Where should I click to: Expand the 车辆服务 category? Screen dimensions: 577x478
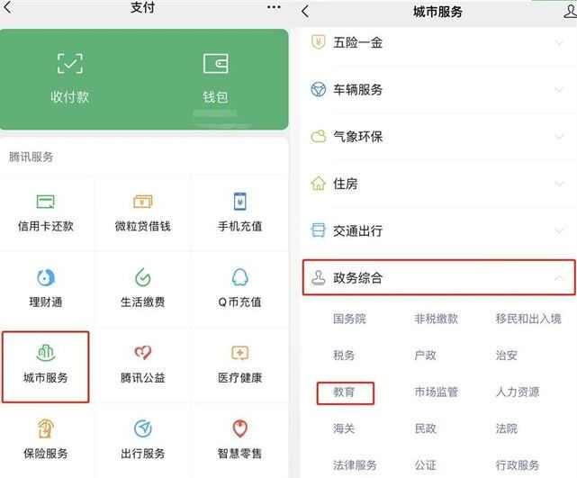click(x=438, y=90)
